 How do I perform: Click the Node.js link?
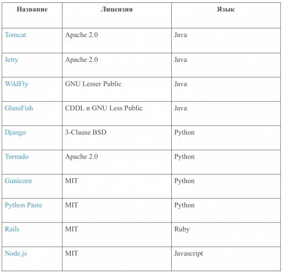(x=16, y=253)
